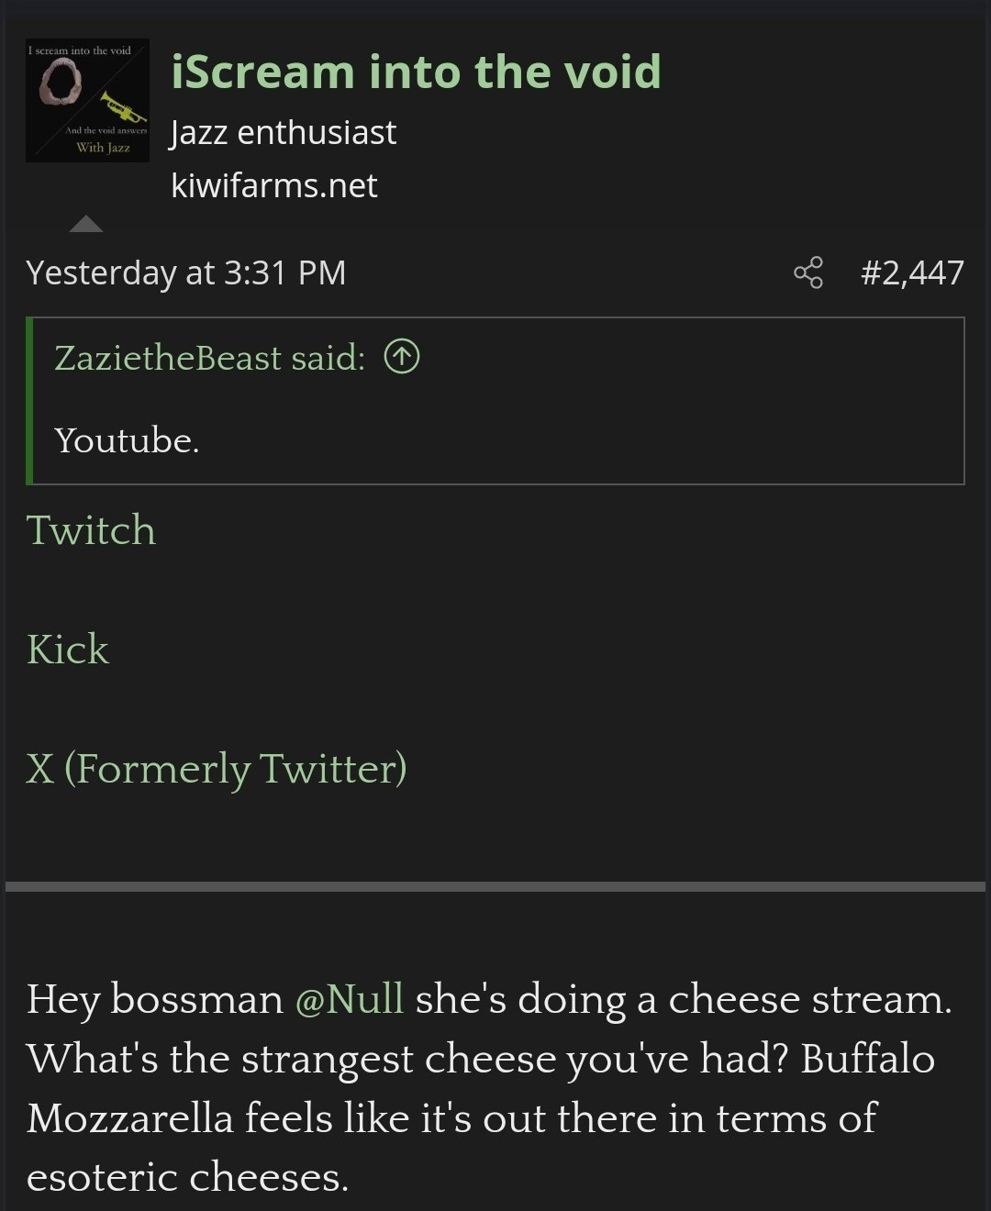Open the Kick link
The height and width of the screenshot is (1211, 991).
(x=68, y=650)
